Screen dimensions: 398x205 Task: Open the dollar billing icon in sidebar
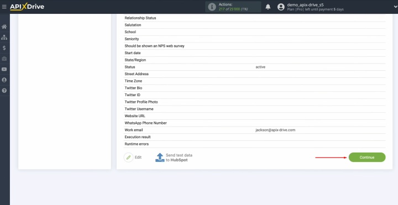click(4, 48)
